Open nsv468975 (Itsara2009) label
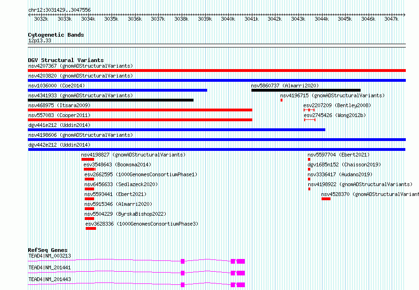This screenshot has width=419, height=290. (x=59, y=105)
